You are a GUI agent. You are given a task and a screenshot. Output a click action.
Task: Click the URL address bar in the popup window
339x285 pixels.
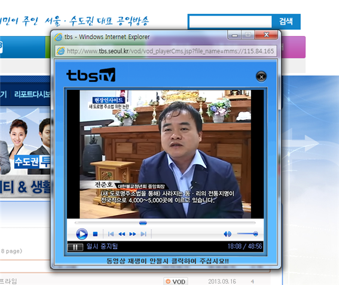(x=166, y=51)
